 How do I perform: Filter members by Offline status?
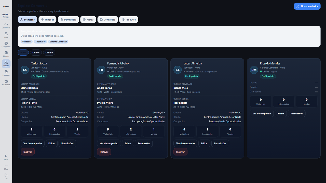click(49, 53)
